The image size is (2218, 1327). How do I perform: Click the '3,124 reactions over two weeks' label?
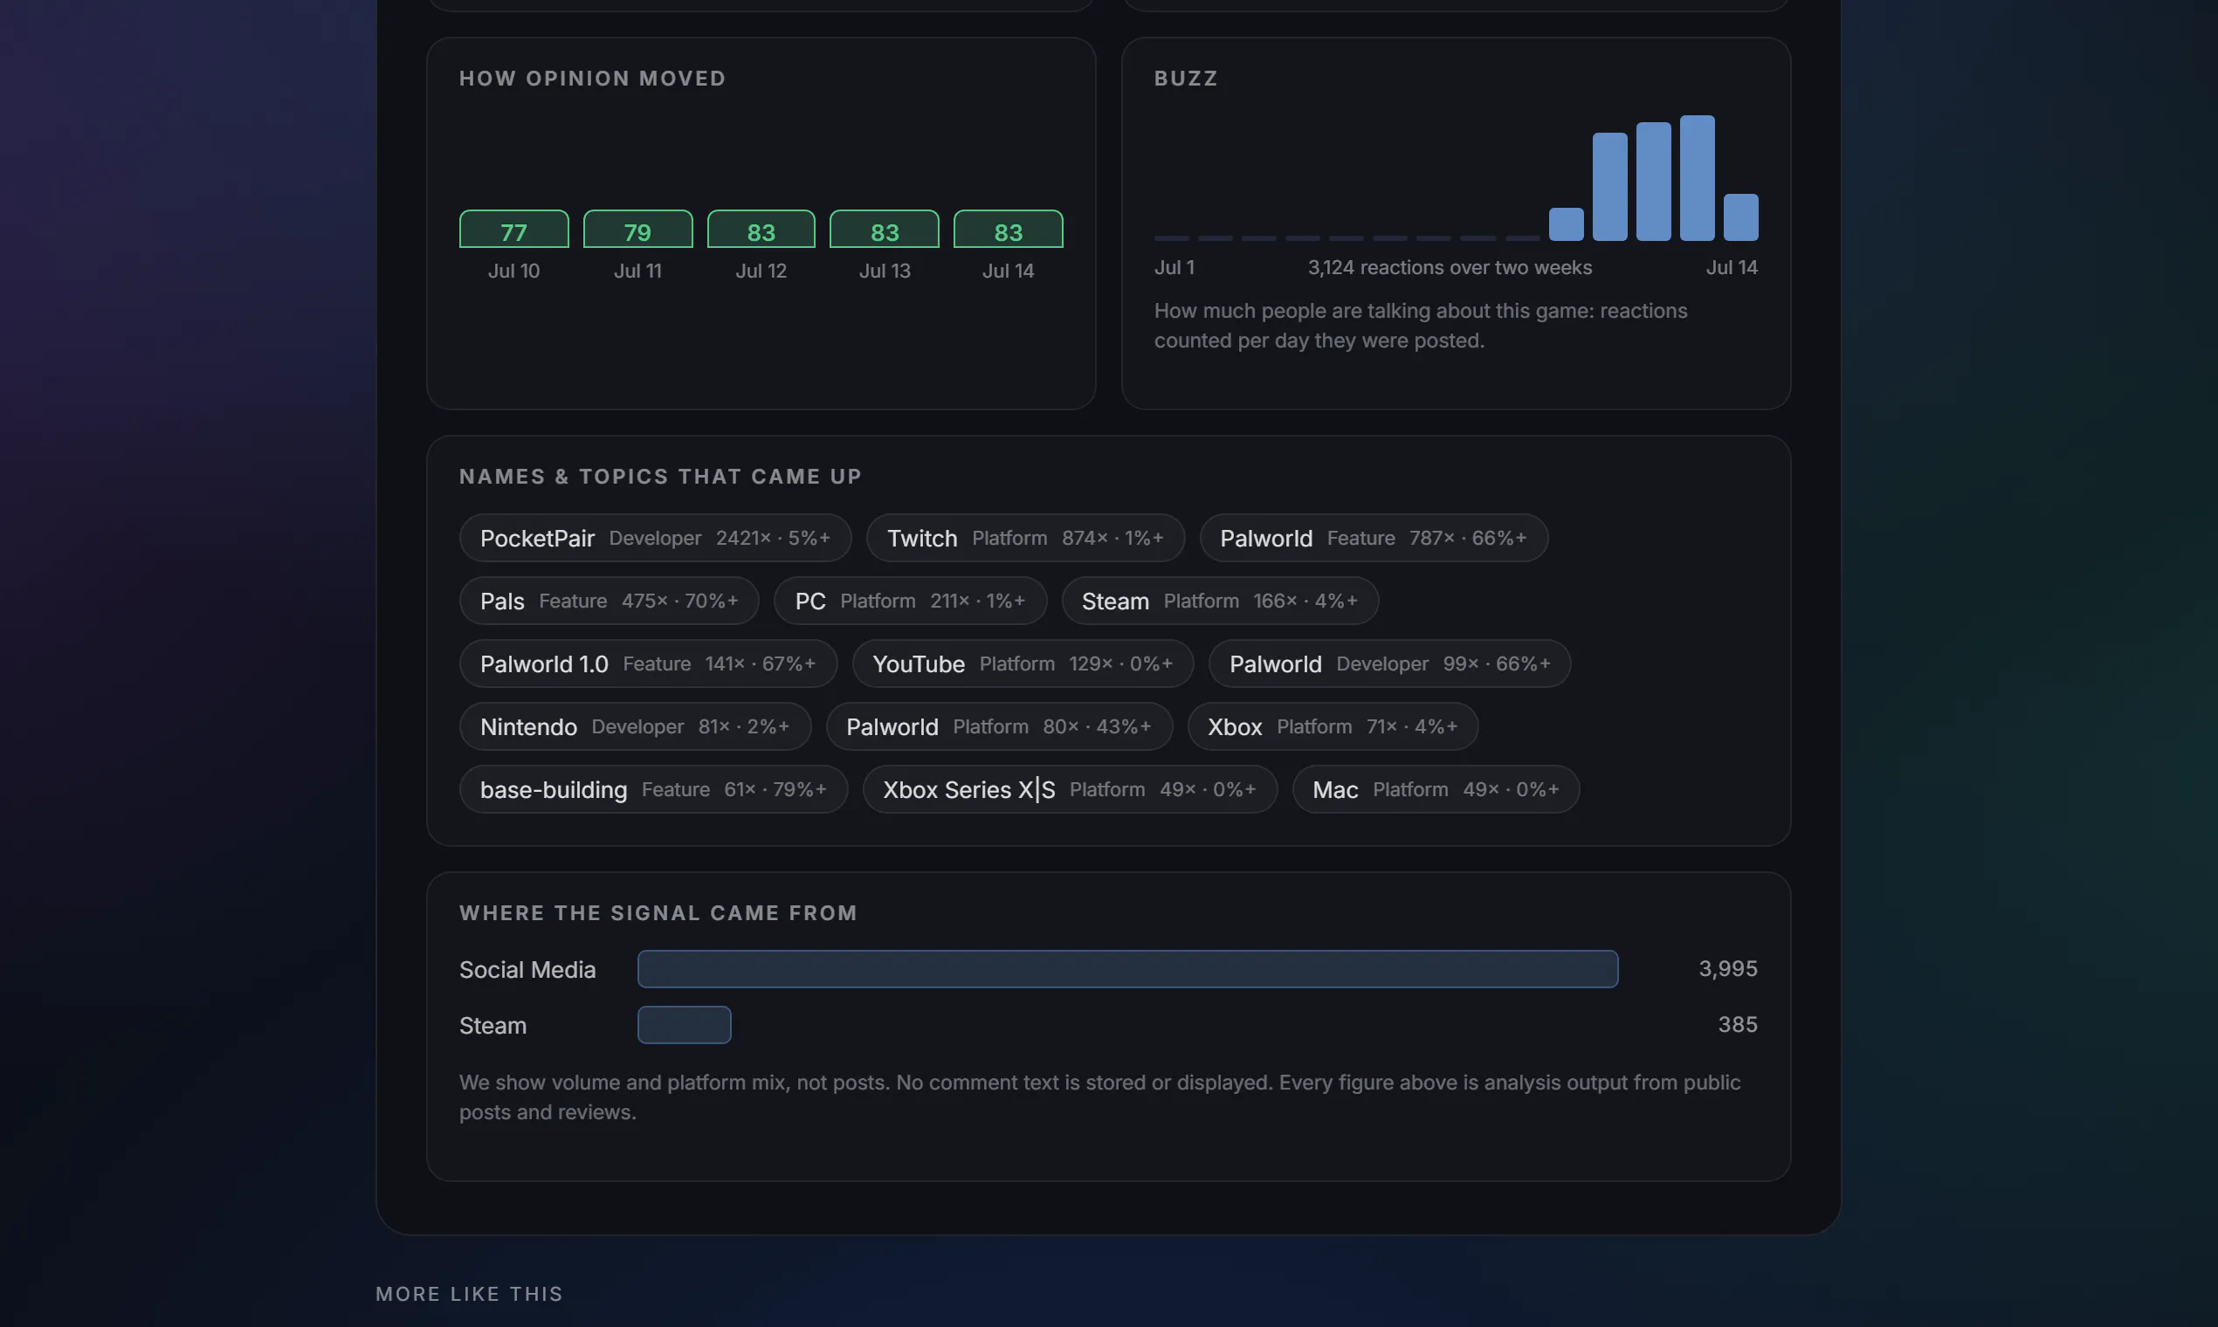tap(1449, 267)
